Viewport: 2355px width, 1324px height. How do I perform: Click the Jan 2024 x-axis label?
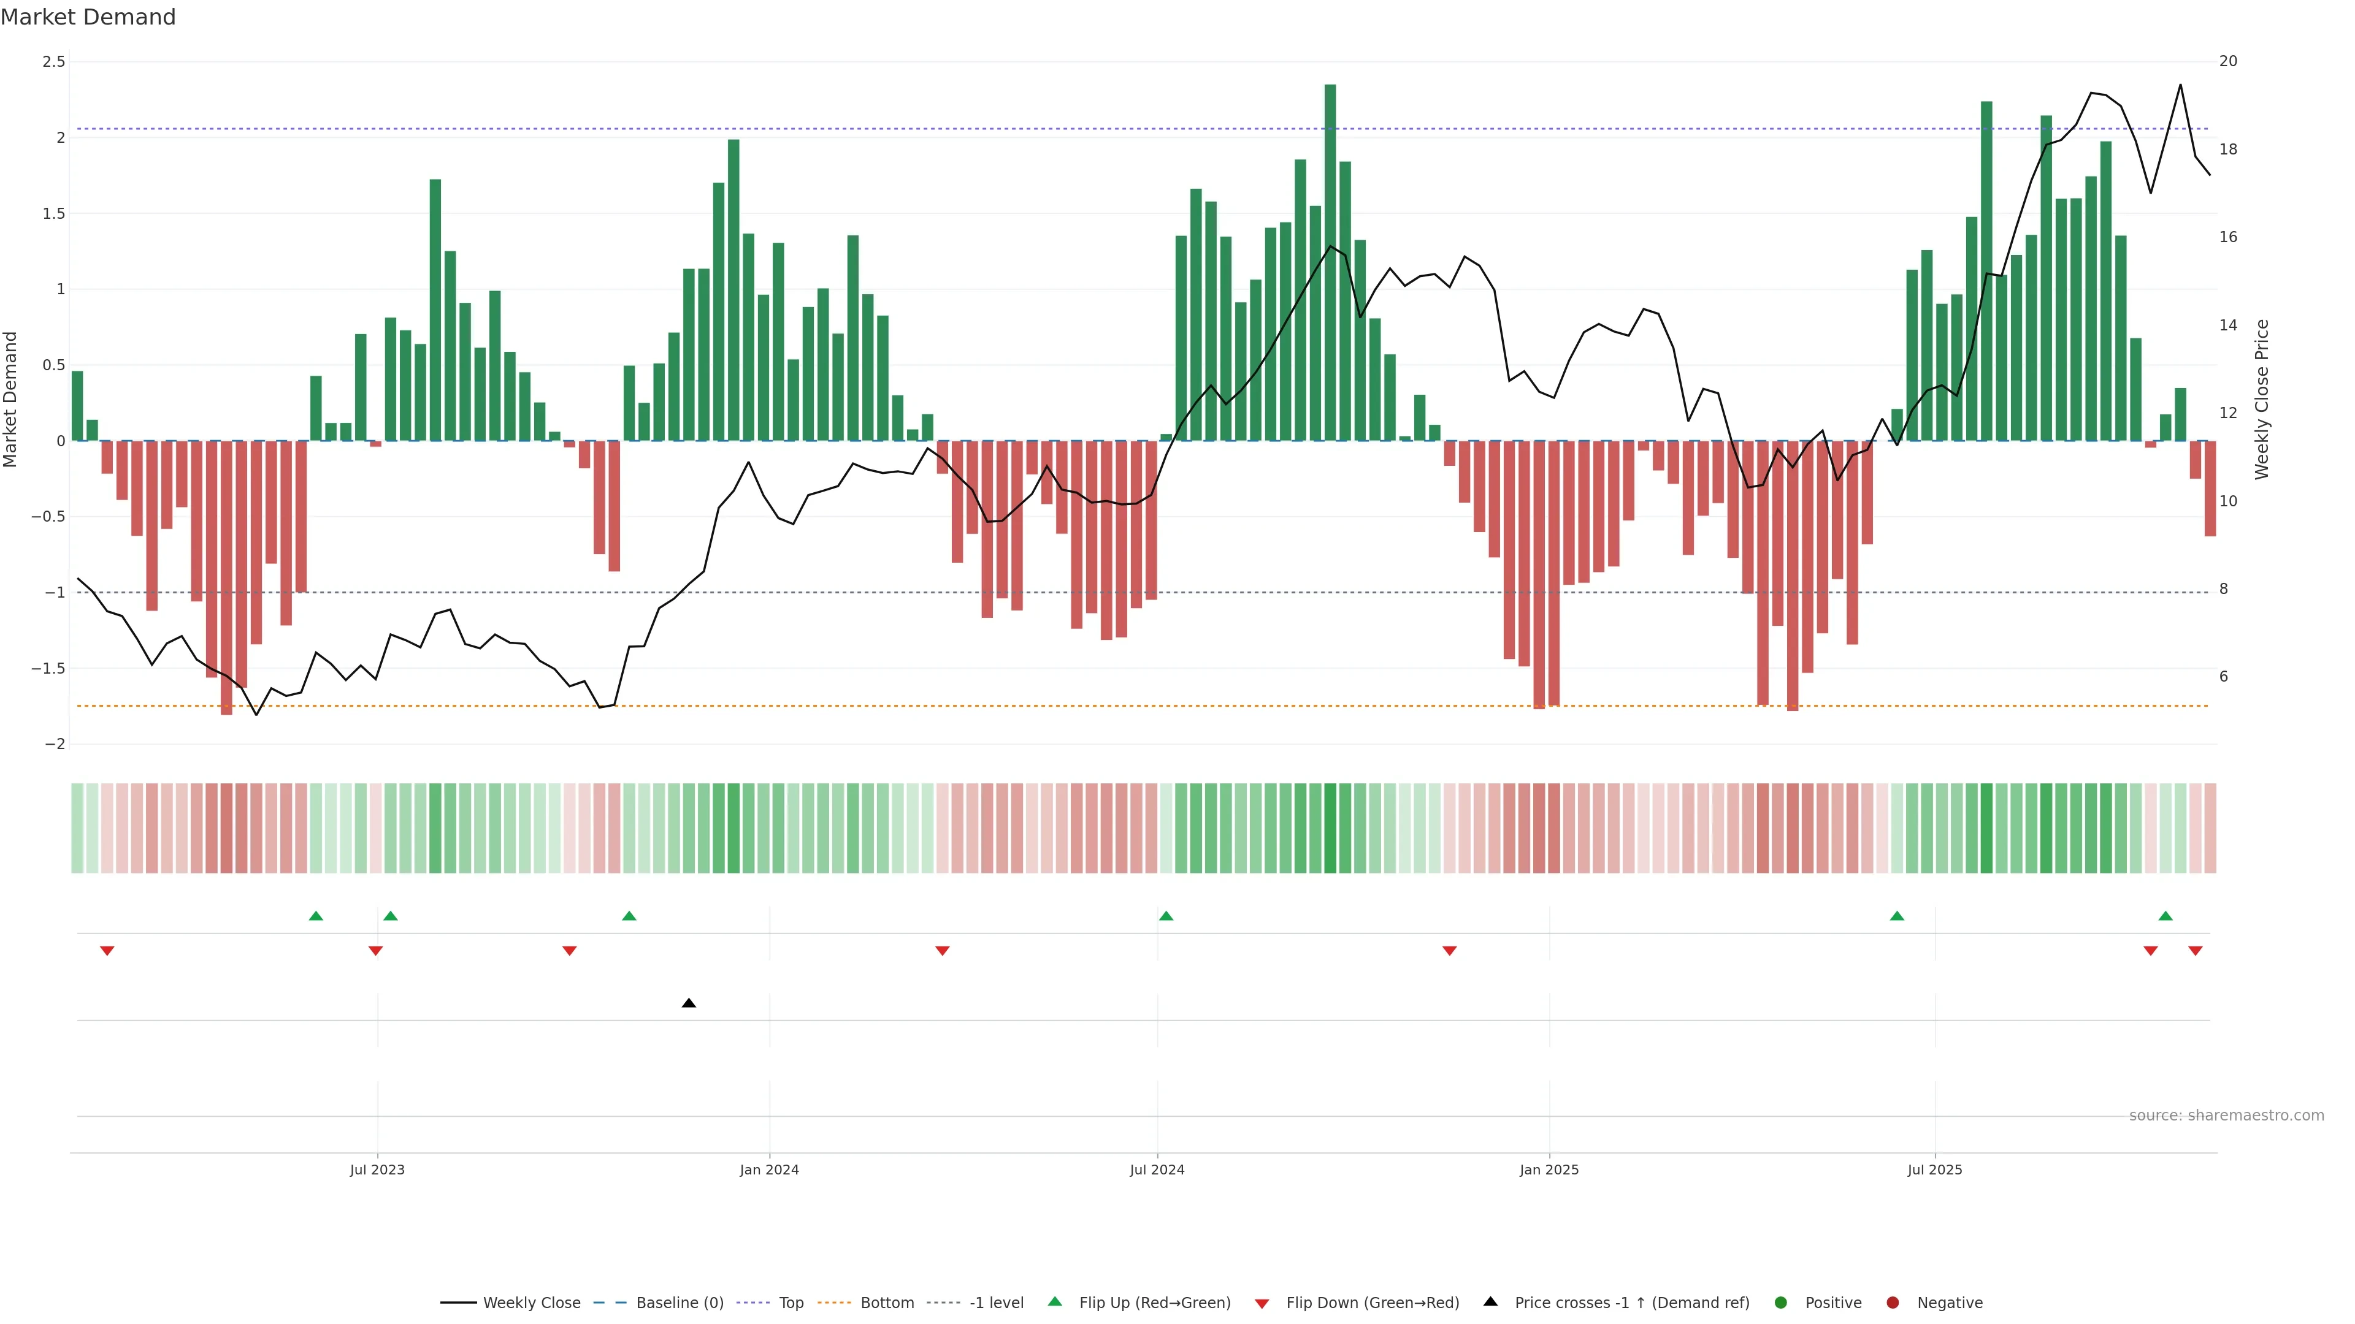(769, 1170)
